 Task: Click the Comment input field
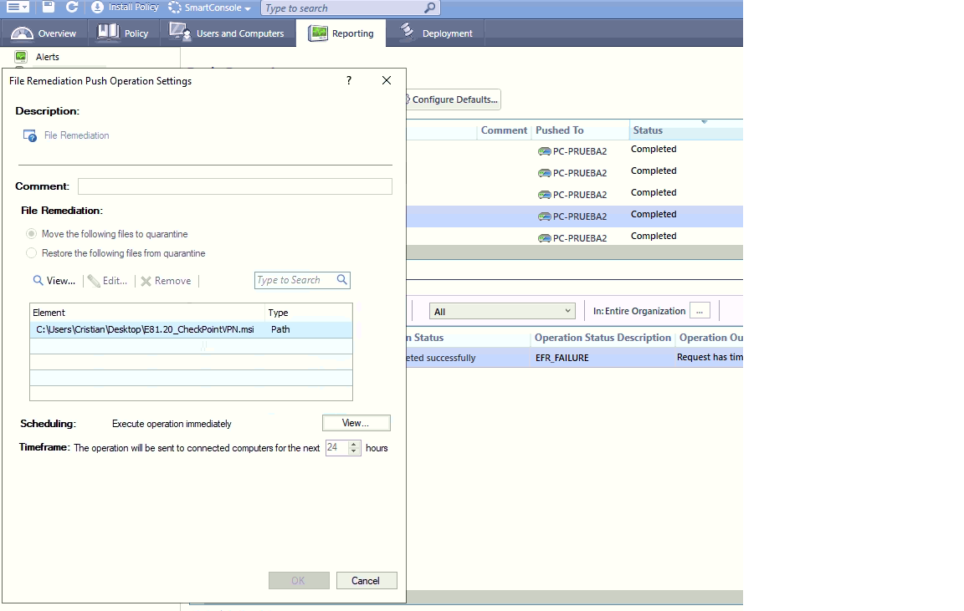point(234,186)
